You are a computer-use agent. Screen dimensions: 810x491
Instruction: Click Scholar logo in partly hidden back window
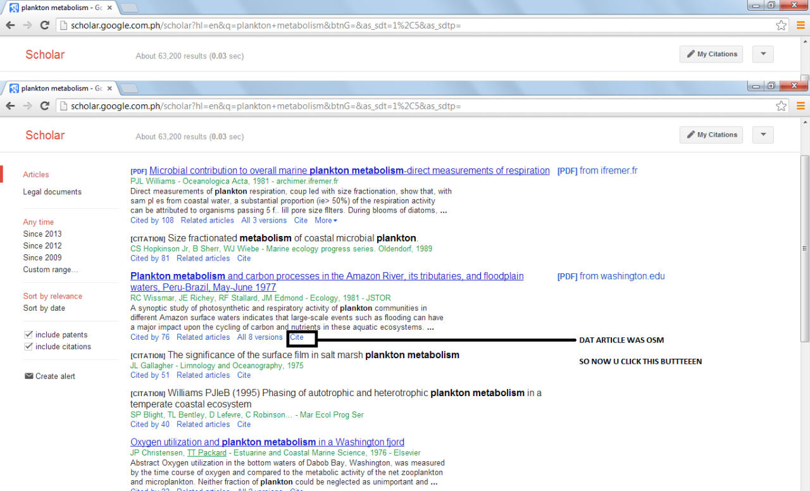click(45, 54)
